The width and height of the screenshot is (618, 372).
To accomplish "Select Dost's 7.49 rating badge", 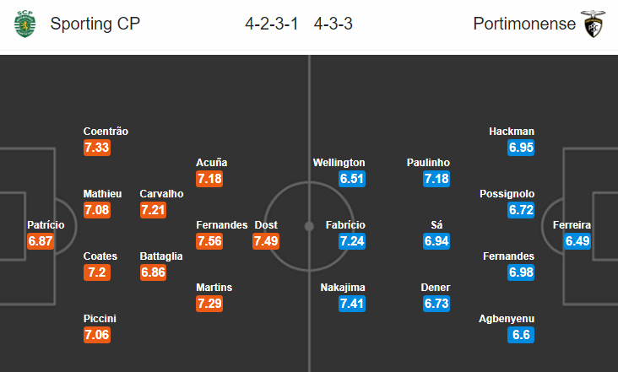I will click(266, 241).
